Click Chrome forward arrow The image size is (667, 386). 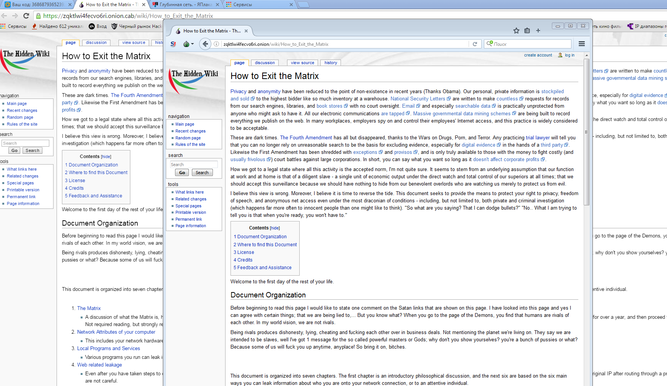click(15, 16)
